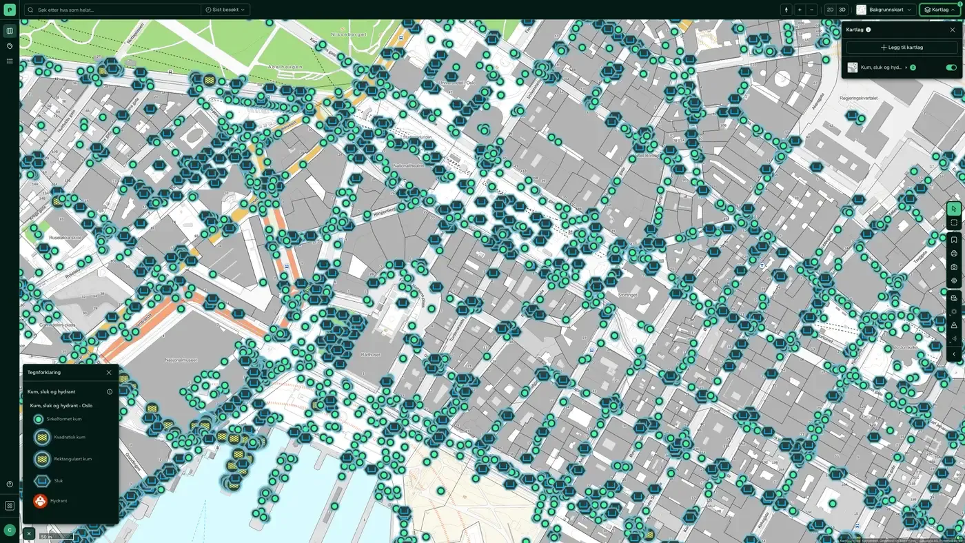Image resolution: width=965 pixels, height=543 pixels.
Task: Open the Bakgrunnskart dropdown
Action: (x=885, y=10)
